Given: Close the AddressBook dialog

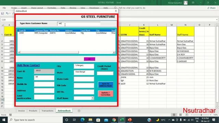Looking at the screenshot, I should 116,11.
